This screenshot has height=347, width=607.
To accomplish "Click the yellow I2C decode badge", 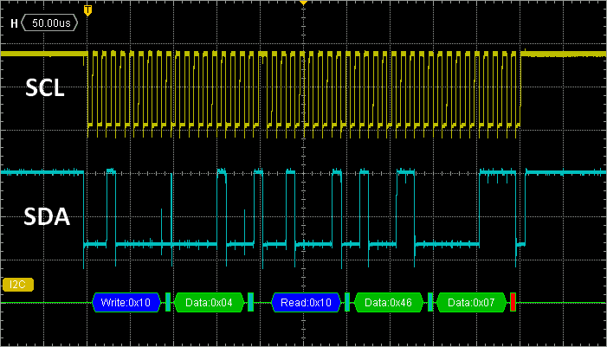I will point(16,284).
